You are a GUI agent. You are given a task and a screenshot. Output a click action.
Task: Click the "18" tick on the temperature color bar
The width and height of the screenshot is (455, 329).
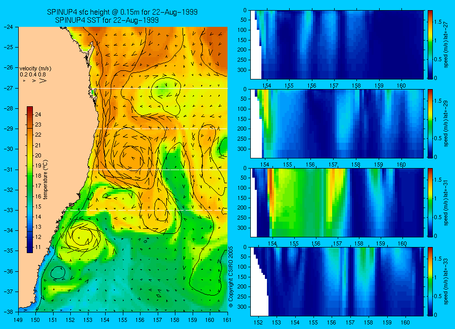point(38,176)
